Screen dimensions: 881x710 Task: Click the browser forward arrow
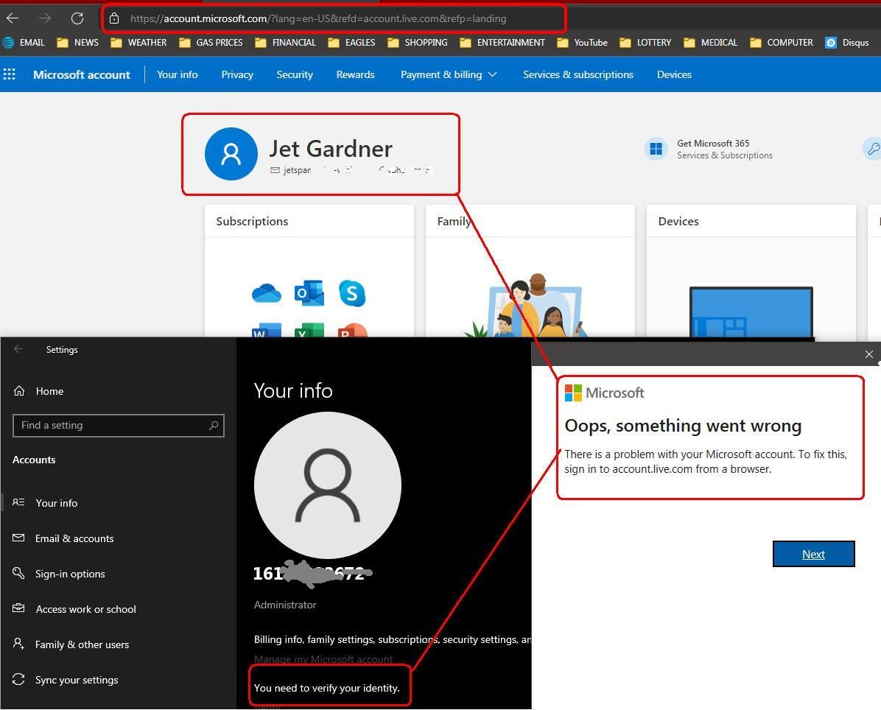44,18
